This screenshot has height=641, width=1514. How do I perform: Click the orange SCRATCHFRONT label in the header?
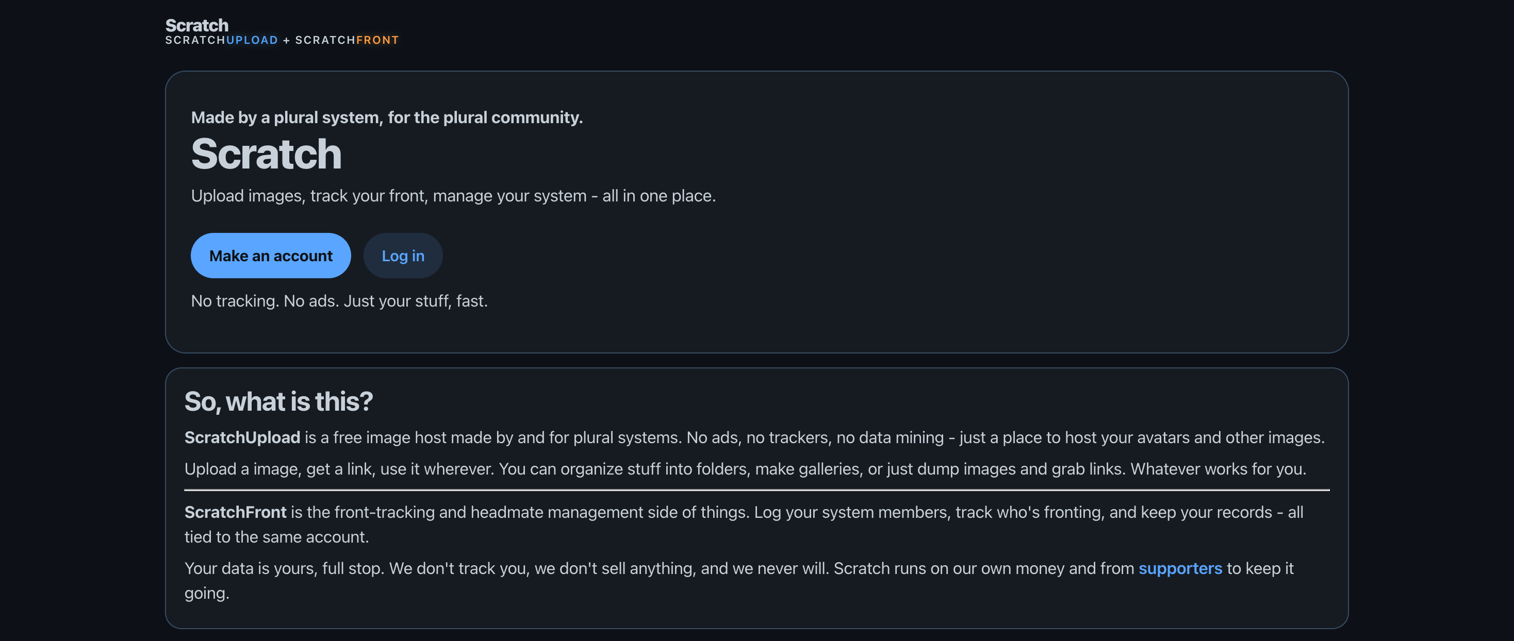347,40
